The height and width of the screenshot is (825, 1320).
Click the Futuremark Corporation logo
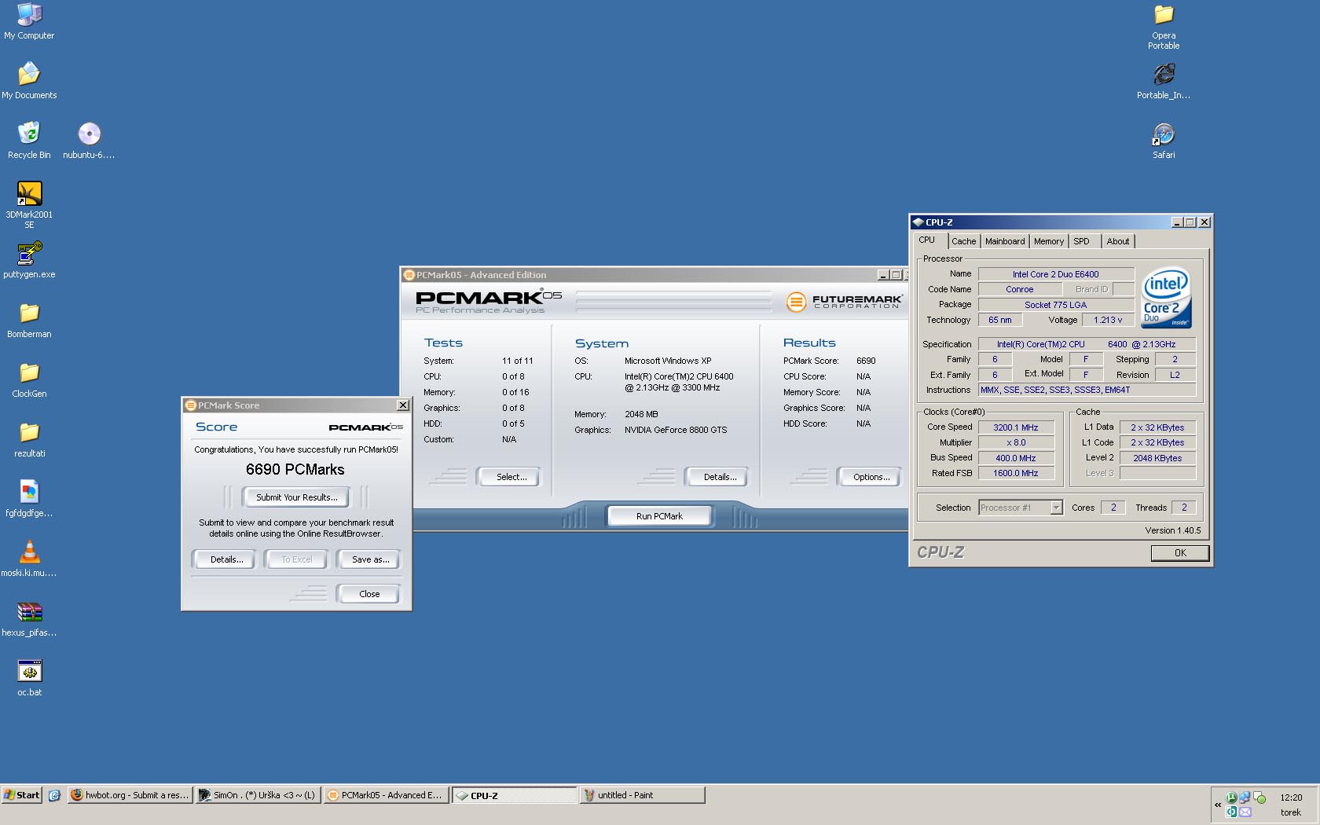click(x=844, y=301)
